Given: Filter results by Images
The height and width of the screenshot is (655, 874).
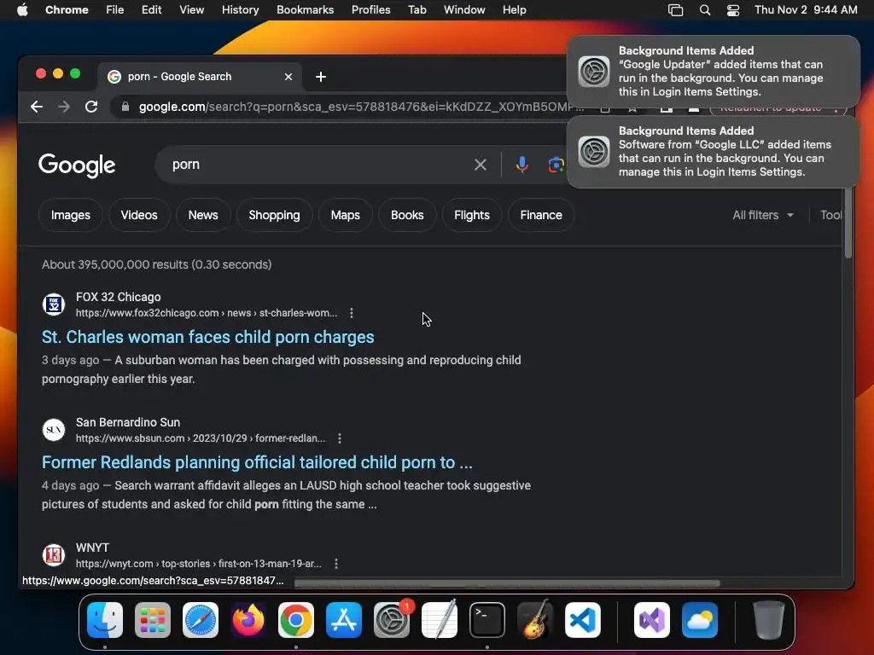Looking at the screenshot, I should [70, 215].
